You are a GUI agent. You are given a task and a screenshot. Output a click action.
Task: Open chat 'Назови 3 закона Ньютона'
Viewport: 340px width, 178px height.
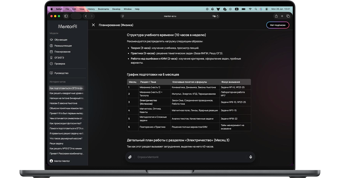63,103
